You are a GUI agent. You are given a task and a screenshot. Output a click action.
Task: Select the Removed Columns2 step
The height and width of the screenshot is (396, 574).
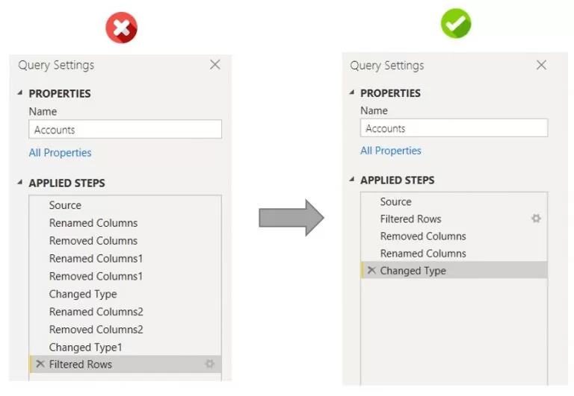click(96, 329)
